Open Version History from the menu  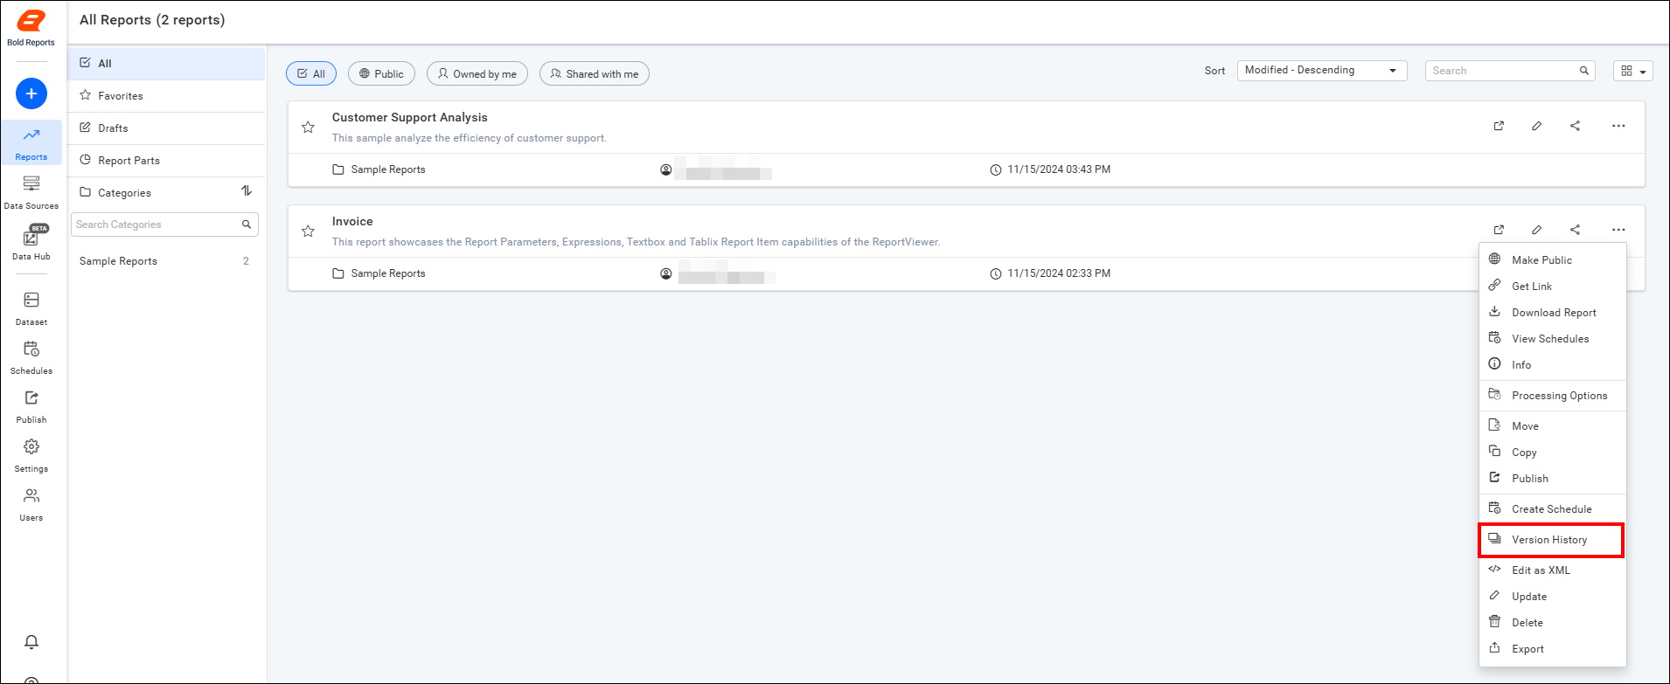1552,540
